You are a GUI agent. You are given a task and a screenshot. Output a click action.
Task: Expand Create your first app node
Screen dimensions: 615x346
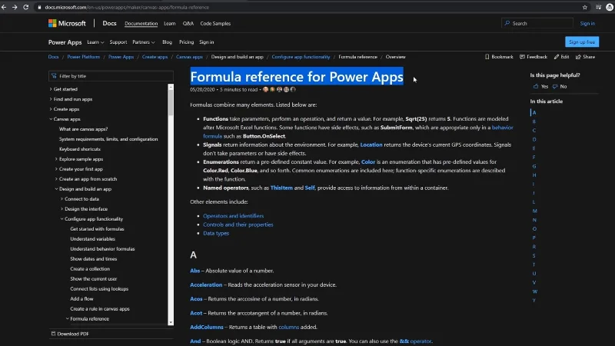[56, 169]
